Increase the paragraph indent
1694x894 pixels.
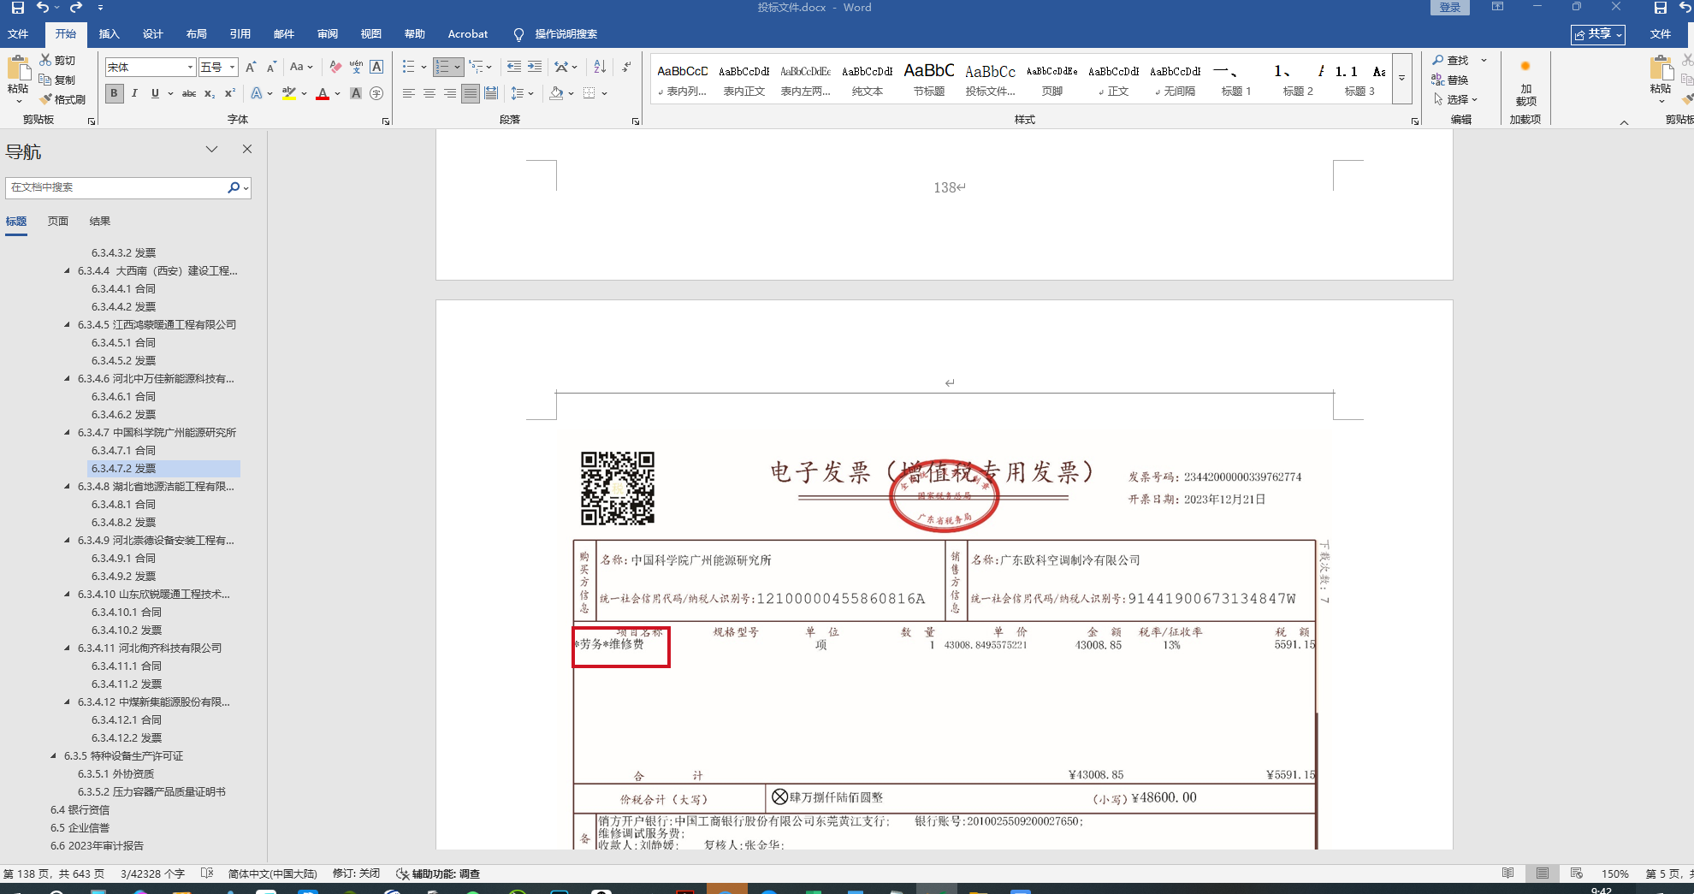click(x=535, y=67)
